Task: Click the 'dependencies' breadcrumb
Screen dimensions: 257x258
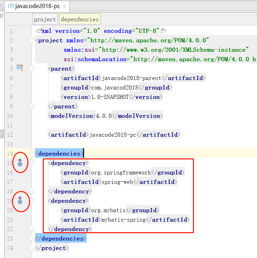Action: (79, 20)
